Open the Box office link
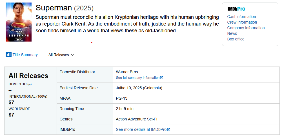 [x=236, y=39]
